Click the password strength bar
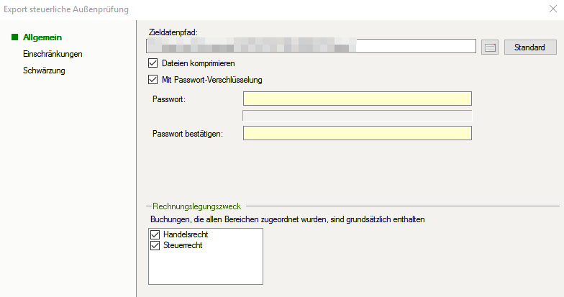The image size is (564, 297). pyautogui.click(x=357, y=115)
